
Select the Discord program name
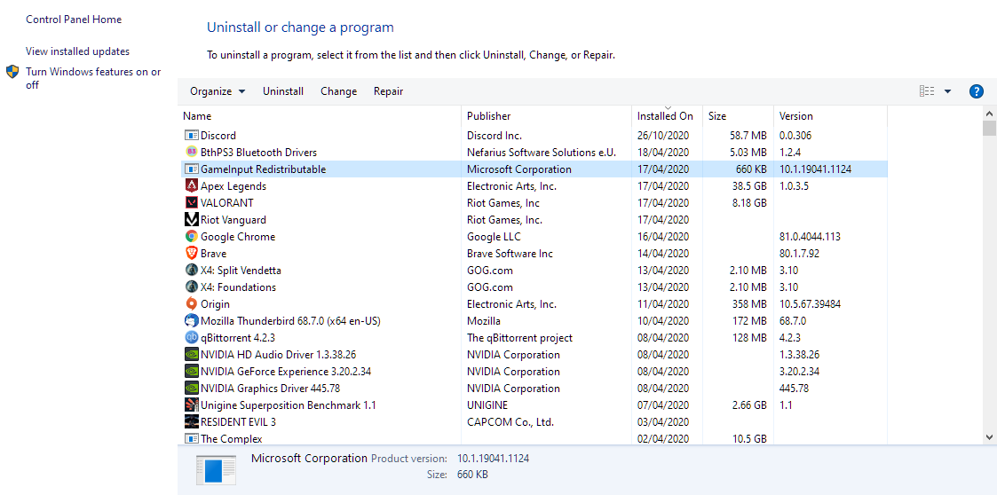[218, 136]
